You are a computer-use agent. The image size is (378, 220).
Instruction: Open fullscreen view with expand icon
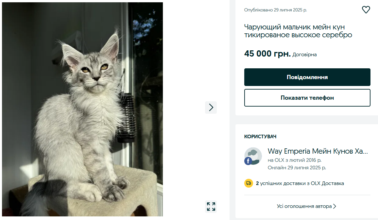(x=211, y=207)
